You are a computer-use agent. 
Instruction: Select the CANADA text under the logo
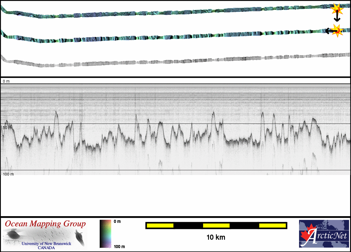point(46,248)
